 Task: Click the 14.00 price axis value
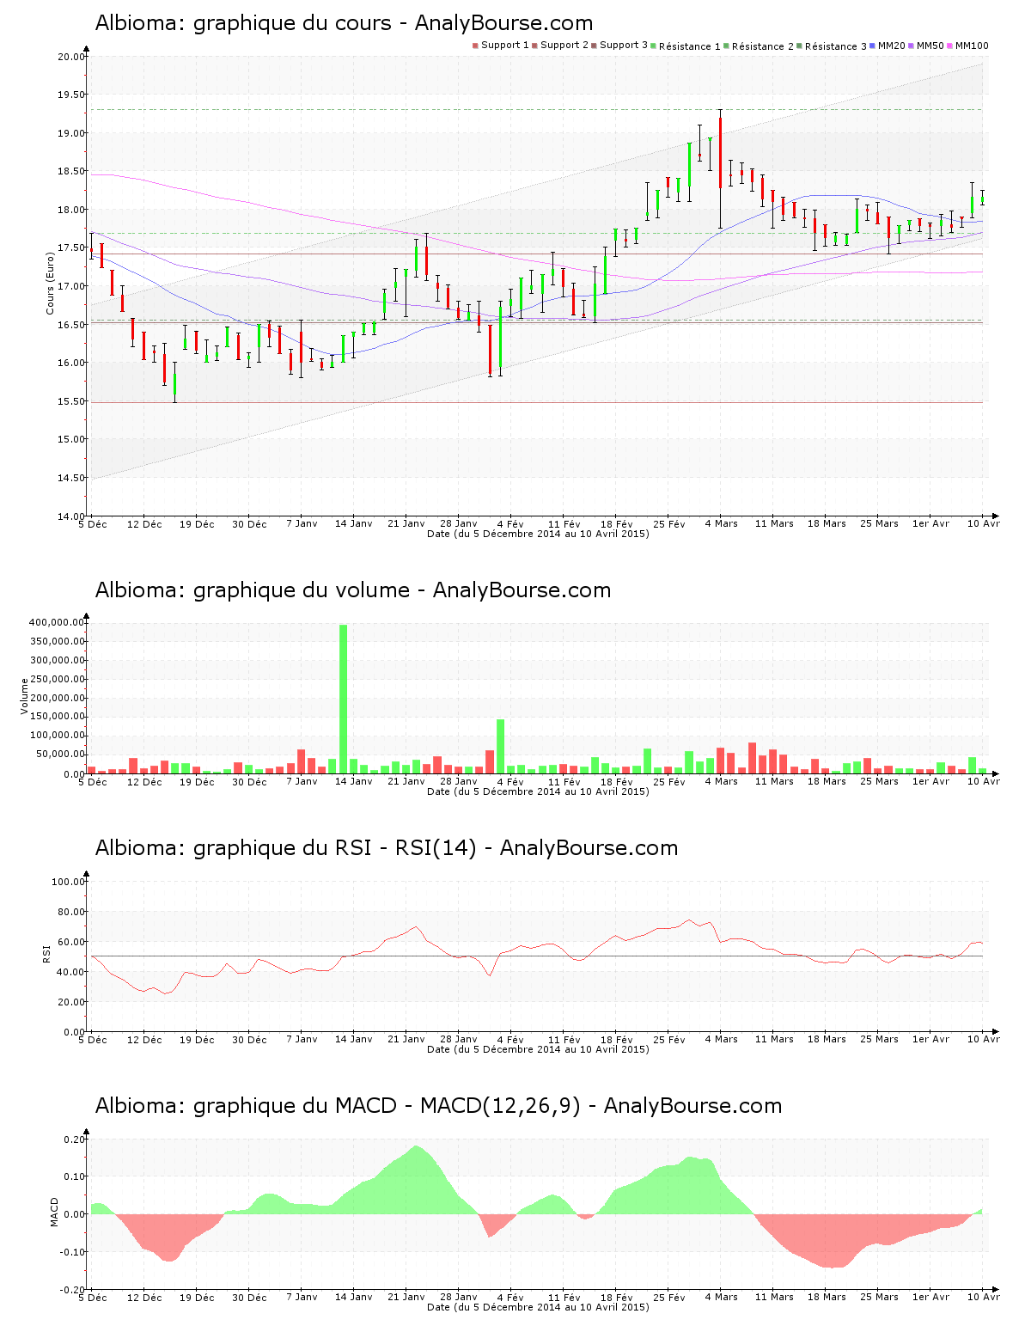click(x=72, y=516)
